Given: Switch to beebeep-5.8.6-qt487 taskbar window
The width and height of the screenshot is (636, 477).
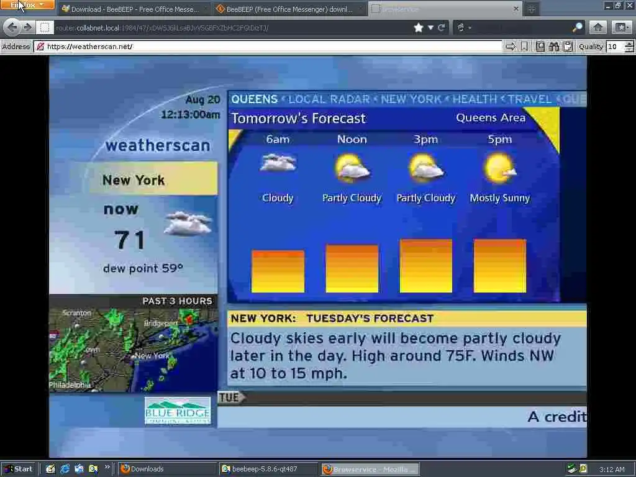Looking at the screenshot, I should 268,470.
